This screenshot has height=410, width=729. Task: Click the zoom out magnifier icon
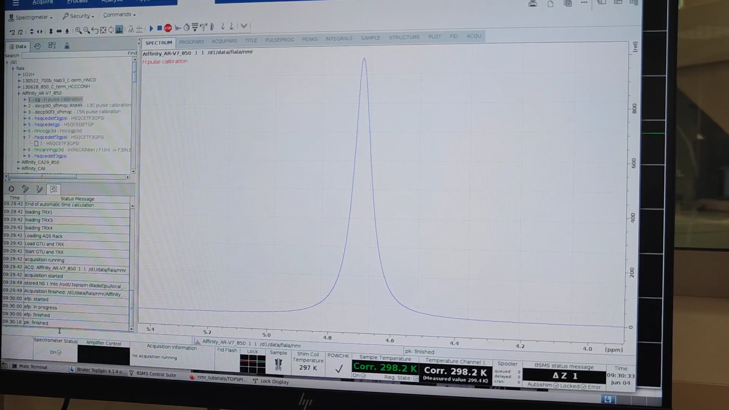[x=86, y=30]
